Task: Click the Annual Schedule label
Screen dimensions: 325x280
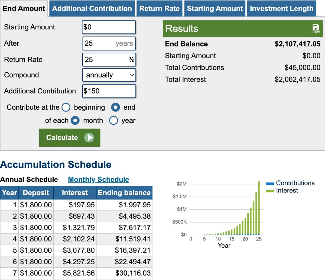Action: click(29, 180)
